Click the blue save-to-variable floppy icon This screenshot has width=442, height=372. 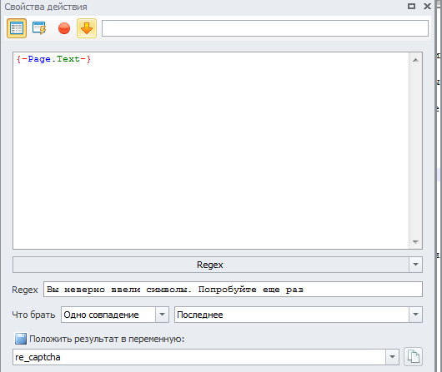click(21, 339)
